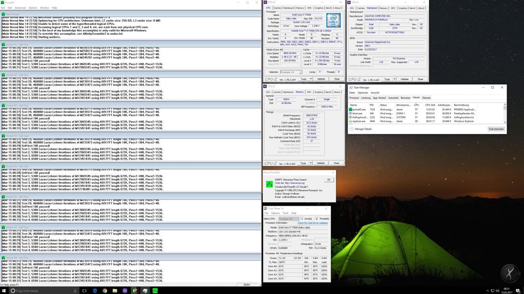This screenshot has width=524, height=294.
Task: Open Task View from the taskbar
Action: [85, 291]
